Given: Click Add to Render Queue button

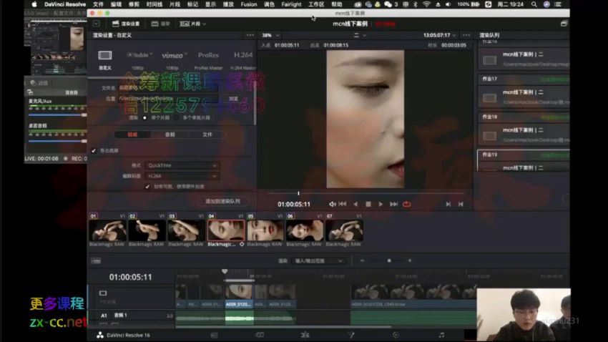Looking at the screenshot, I should coord(222,201).
